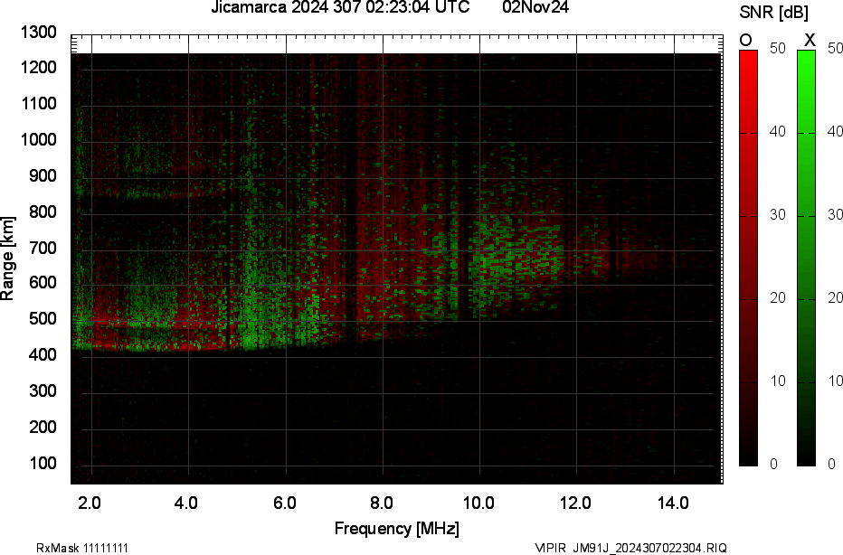Select the 500 range tick label
This screenshot has width=843, height=555.
tap(43, 318)
